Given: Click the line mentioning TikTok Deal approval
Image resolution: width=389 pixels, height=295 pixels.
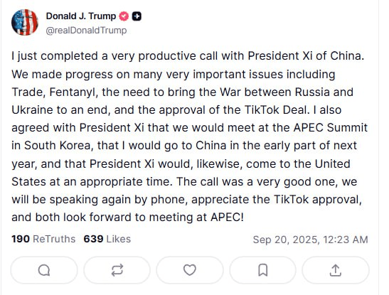Looking at the screenshot, I should (176, 110).
